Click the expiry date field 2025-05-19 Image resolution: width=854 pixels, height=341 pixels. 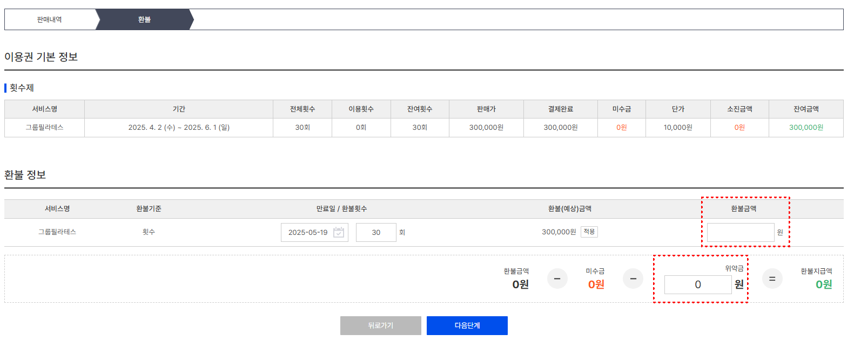[314, 232]
